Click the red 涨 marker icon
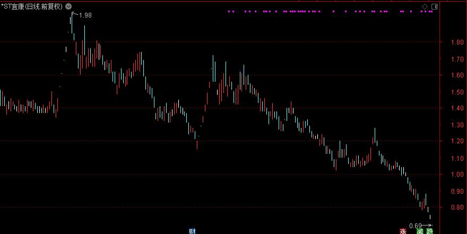Screen dimensions: 467x234 403,231
